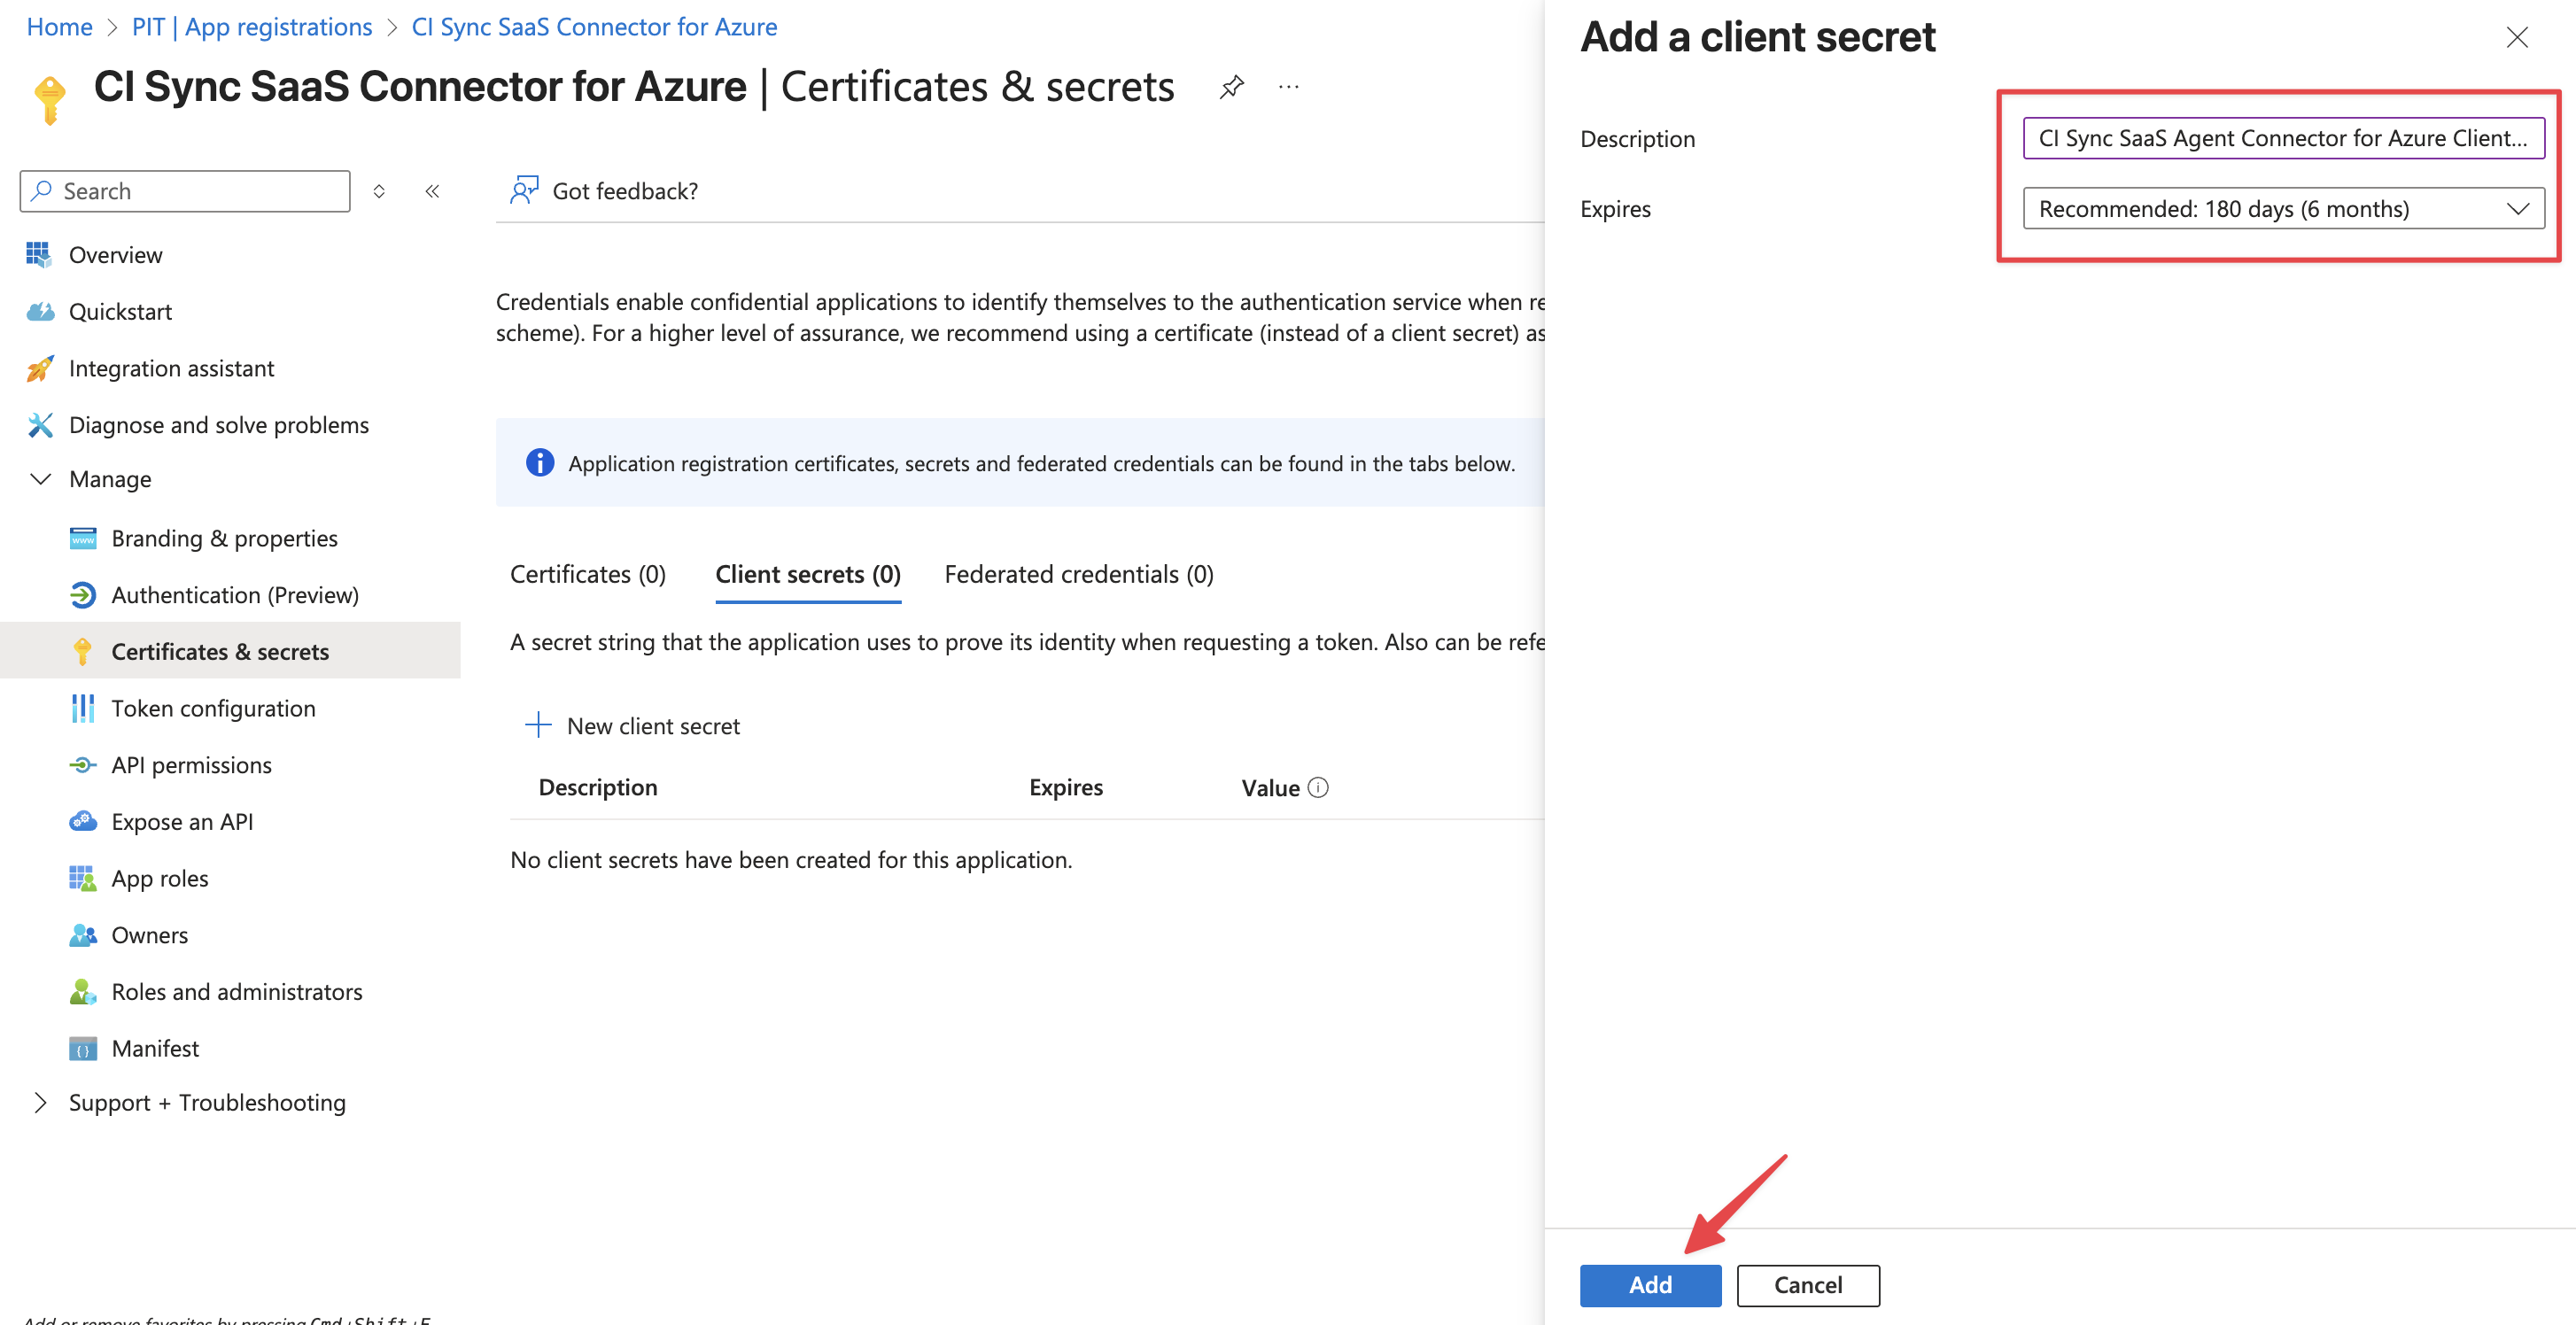This screenshot has height=1325, width=2576.
Task: Click the feedback person icon
Action: point(524,190)
